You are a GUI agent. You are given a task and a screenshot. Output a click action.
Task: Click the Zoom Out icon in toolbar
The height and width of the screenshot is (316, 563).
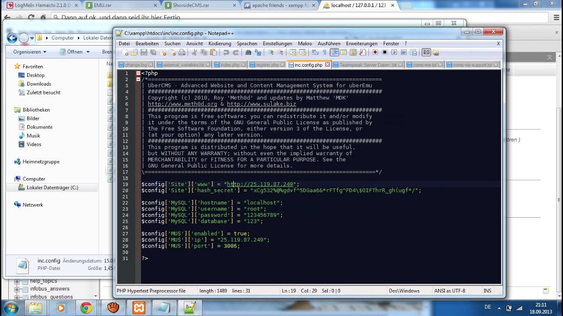tap(280, 52)
